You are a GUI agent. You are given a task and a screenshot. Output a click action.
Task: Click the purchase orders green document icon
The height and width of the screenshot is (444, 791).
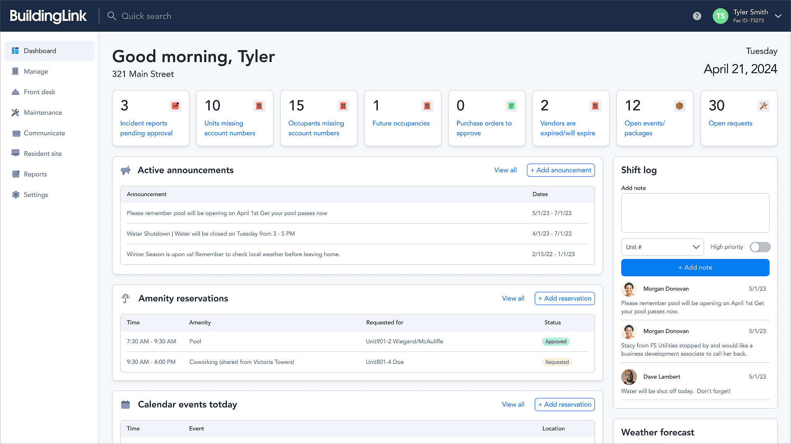tap(511, 106)
